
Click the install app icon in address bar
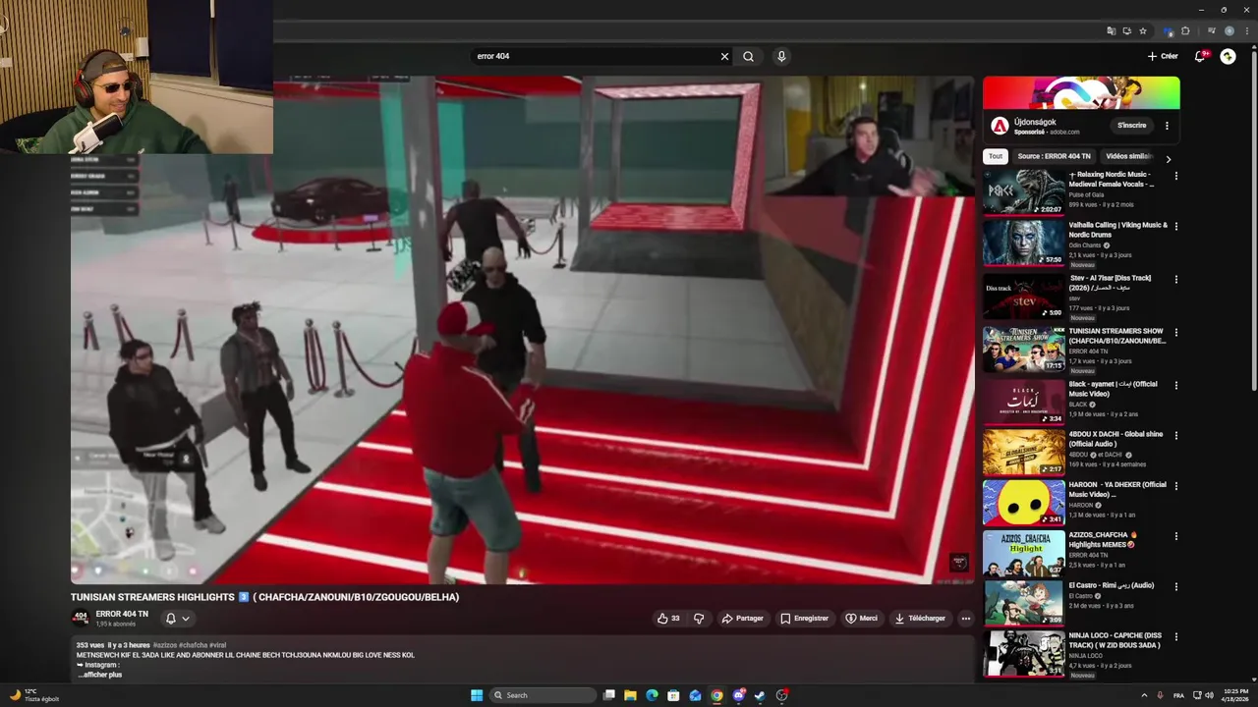click(x=1126, y=30)
